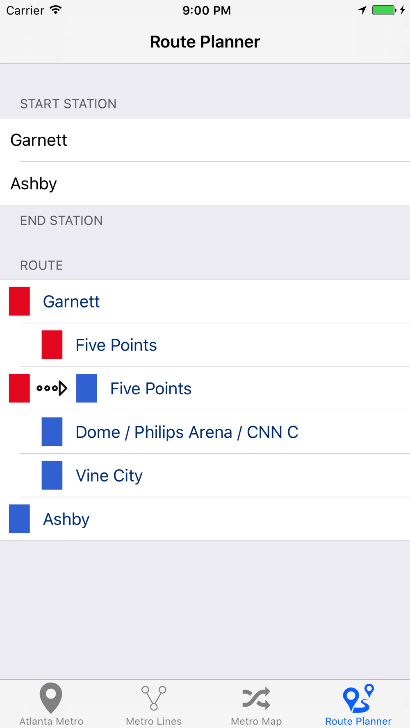410x728 pixels.
Task: Tap the Wi-Fi signal icon
Action: (56, 10)
